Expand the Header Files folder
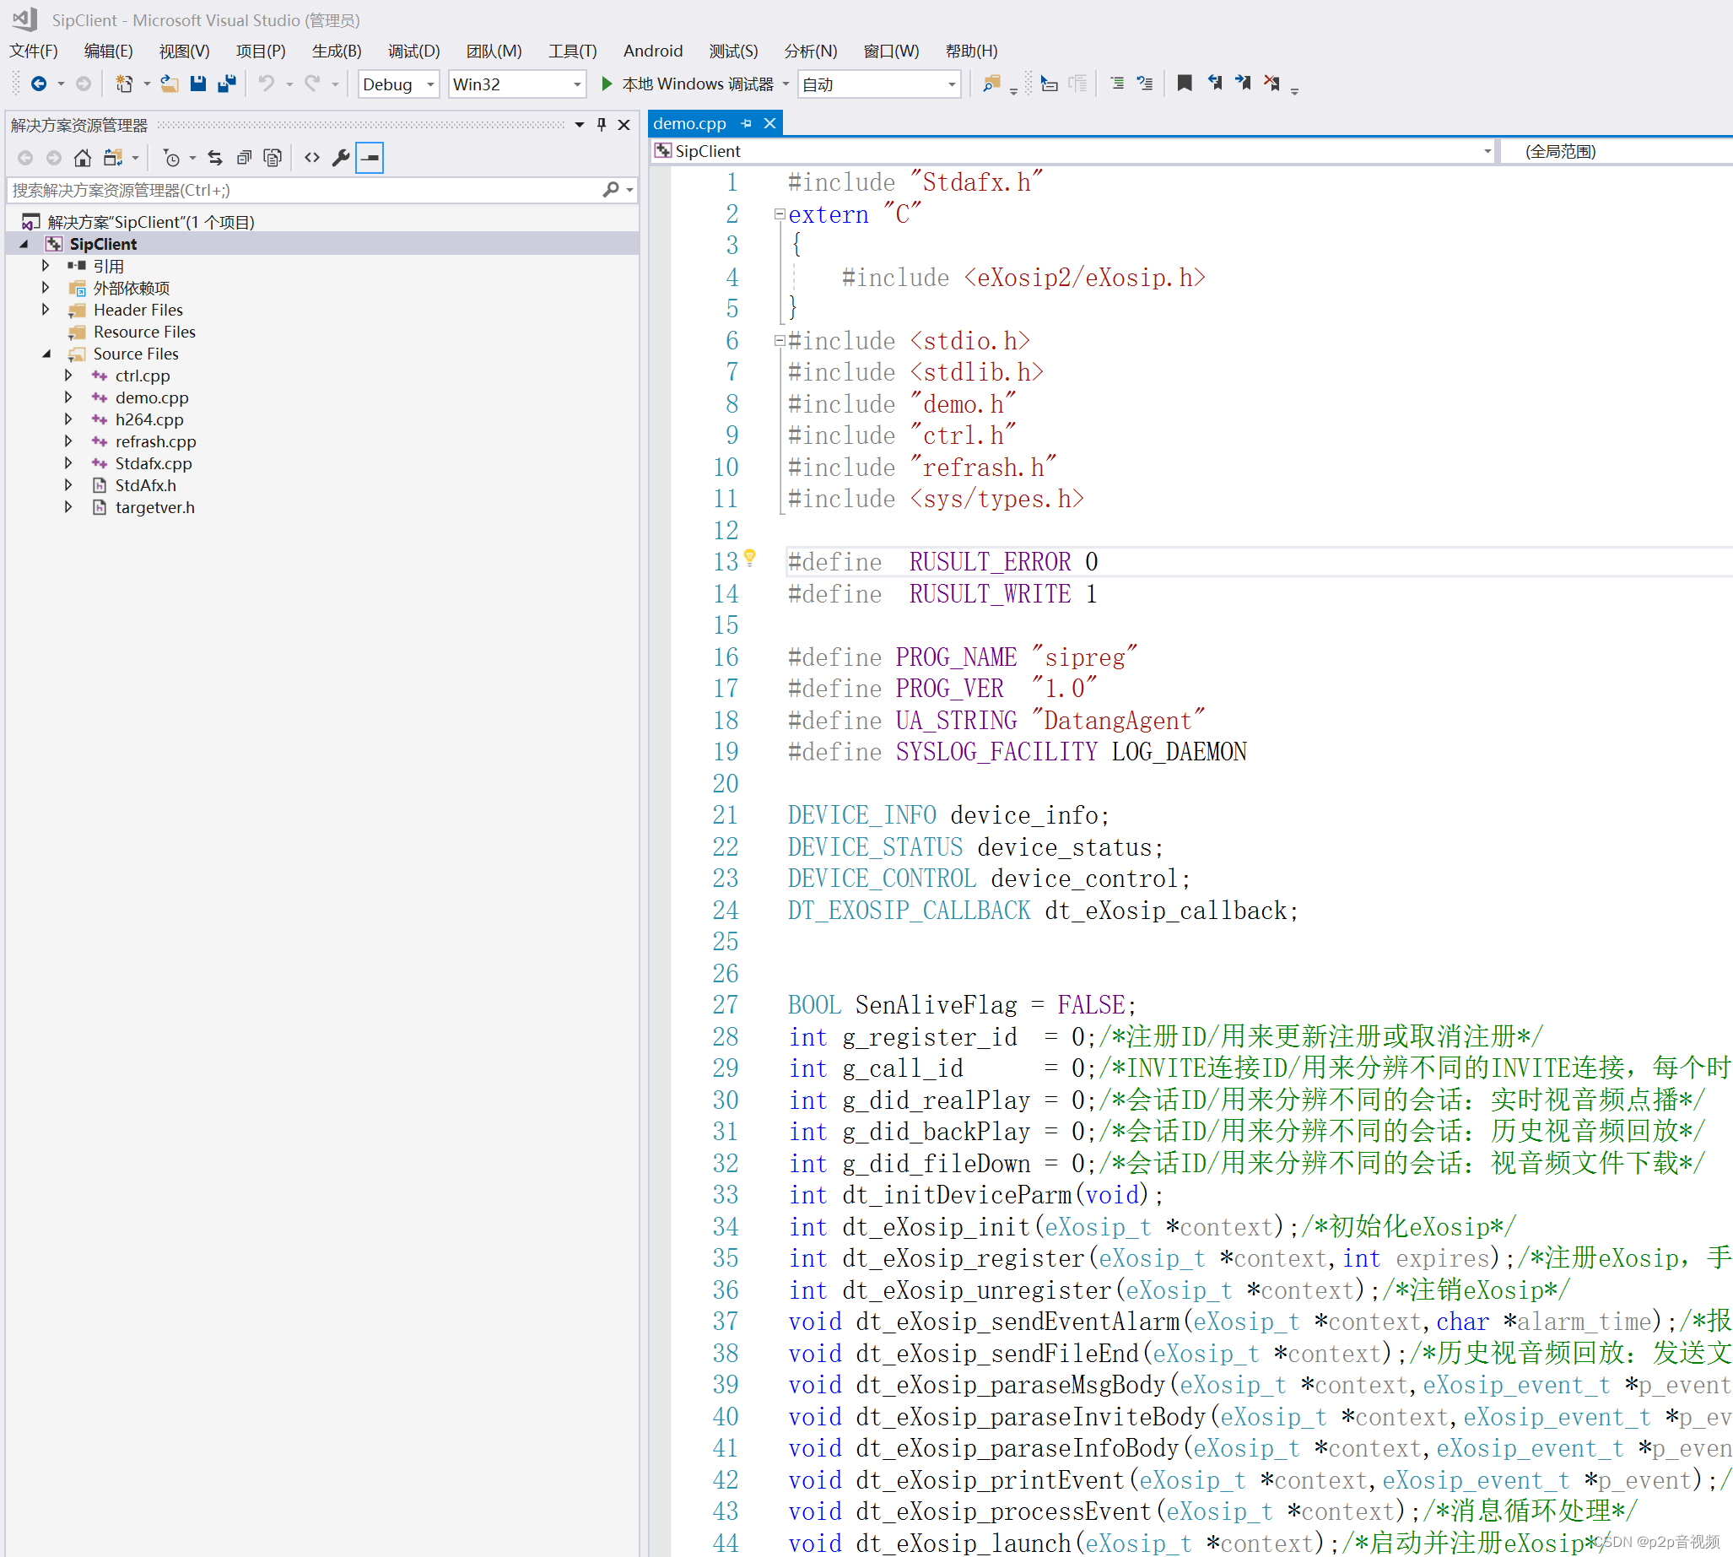Screen dimensions: 1733x1557 pos(46,310)
